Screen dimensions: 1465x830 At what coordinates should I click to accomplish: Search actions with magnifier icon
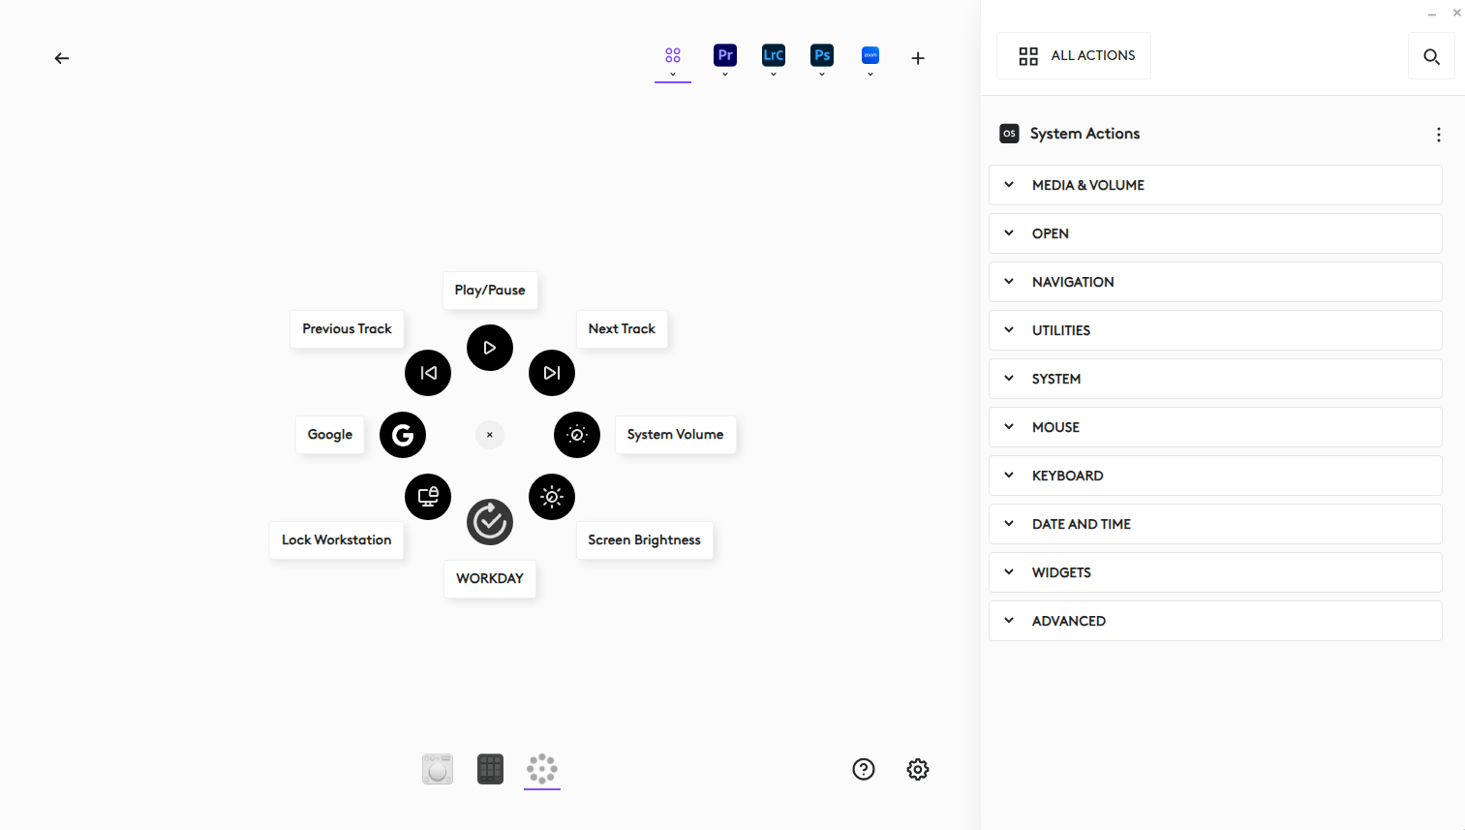pyautogui.click(x=1431, y=56)
